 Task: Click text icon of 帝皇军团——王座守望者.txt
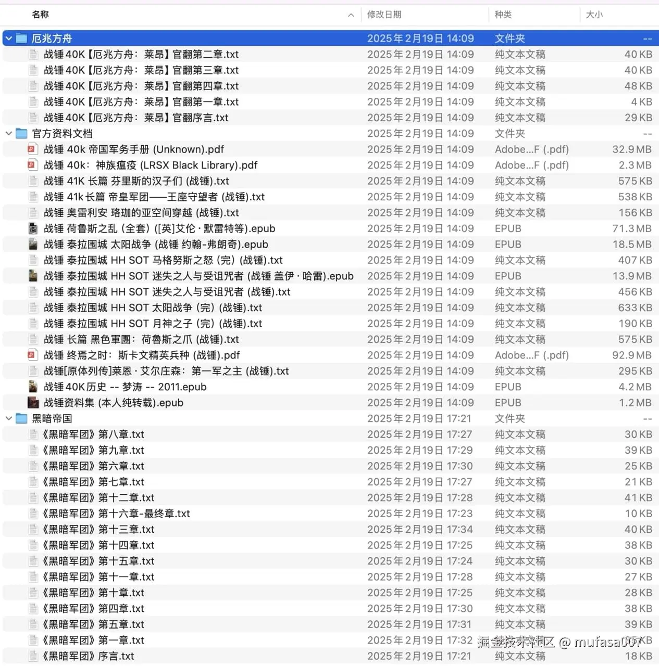pyautogui.click(x=33, y=197)
